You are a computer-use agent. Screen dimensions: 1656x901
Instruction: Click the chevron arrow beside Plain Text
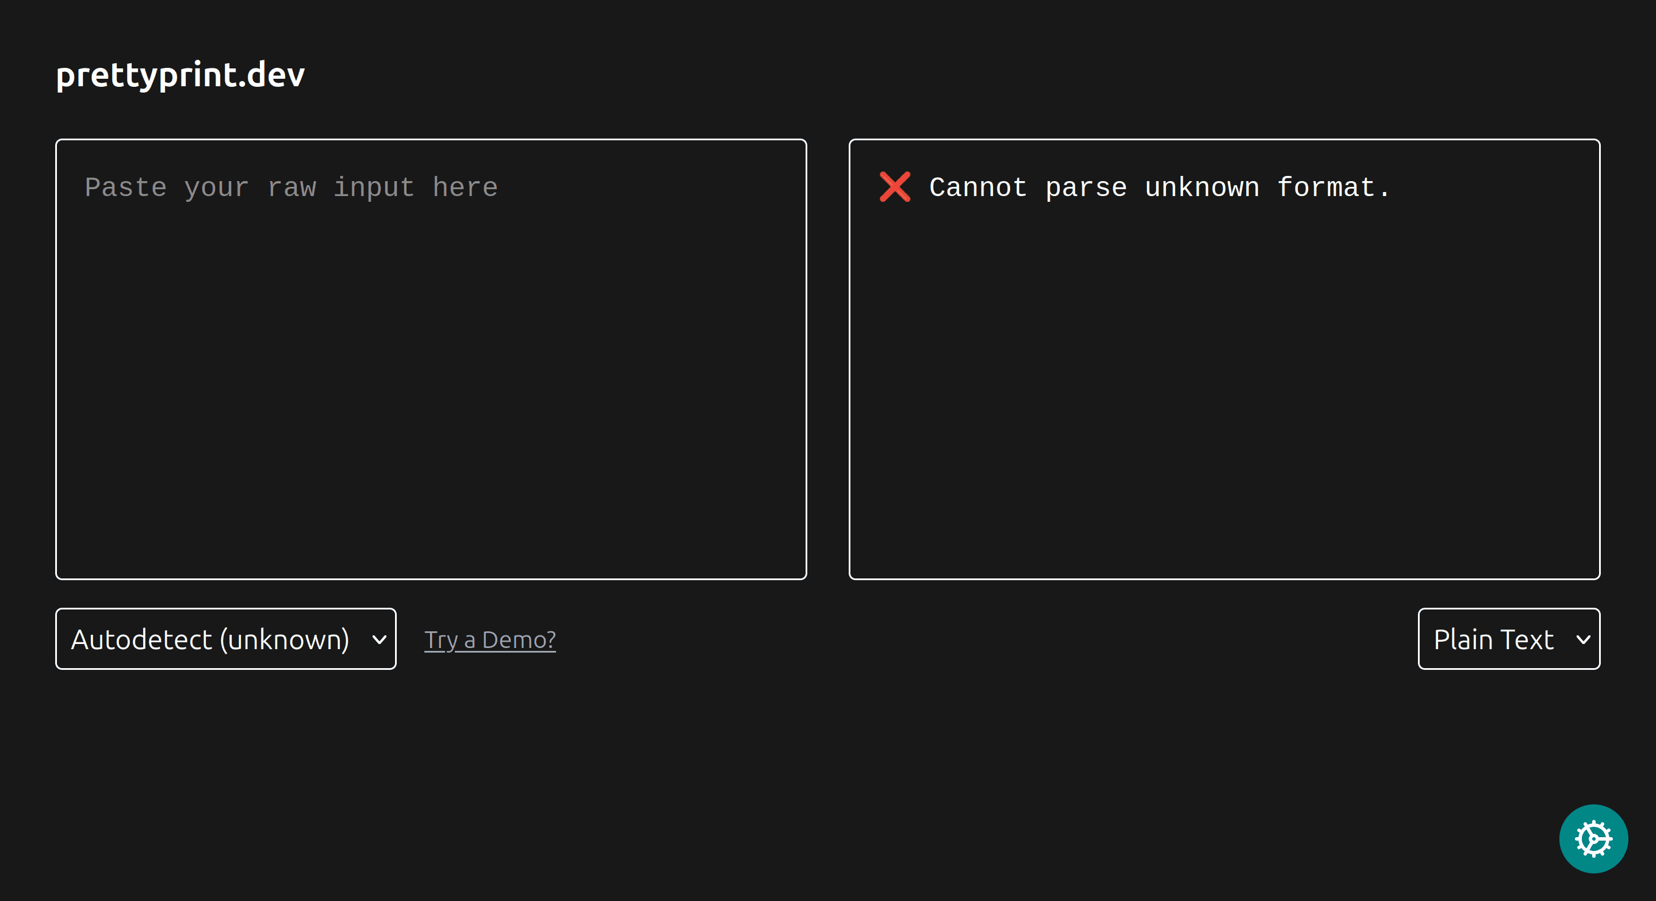[1583, 639]
